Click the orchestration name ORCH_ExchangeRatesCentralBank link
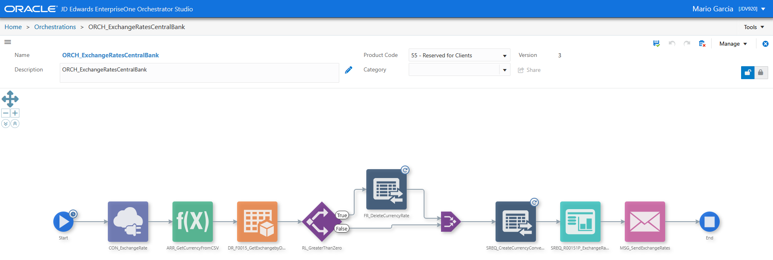The height and width of the screenshot is (260, 773). pos(110,55)
